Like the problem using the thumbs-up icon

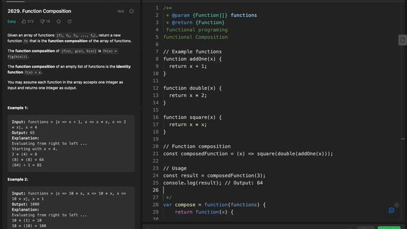(x=24, y=22)
